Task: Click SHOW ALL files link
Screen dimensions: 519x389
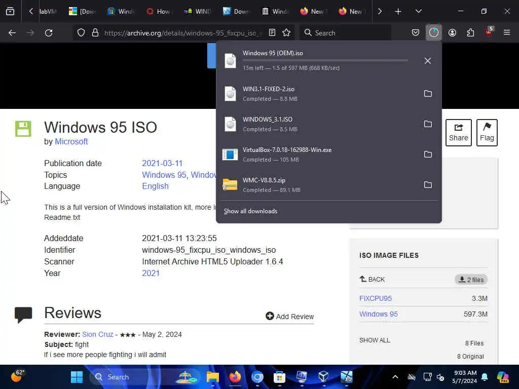Action: (375, 340)
